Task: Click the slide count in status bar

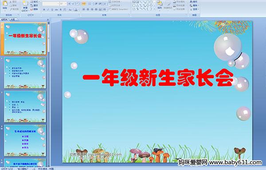Action: coord(7,169)
